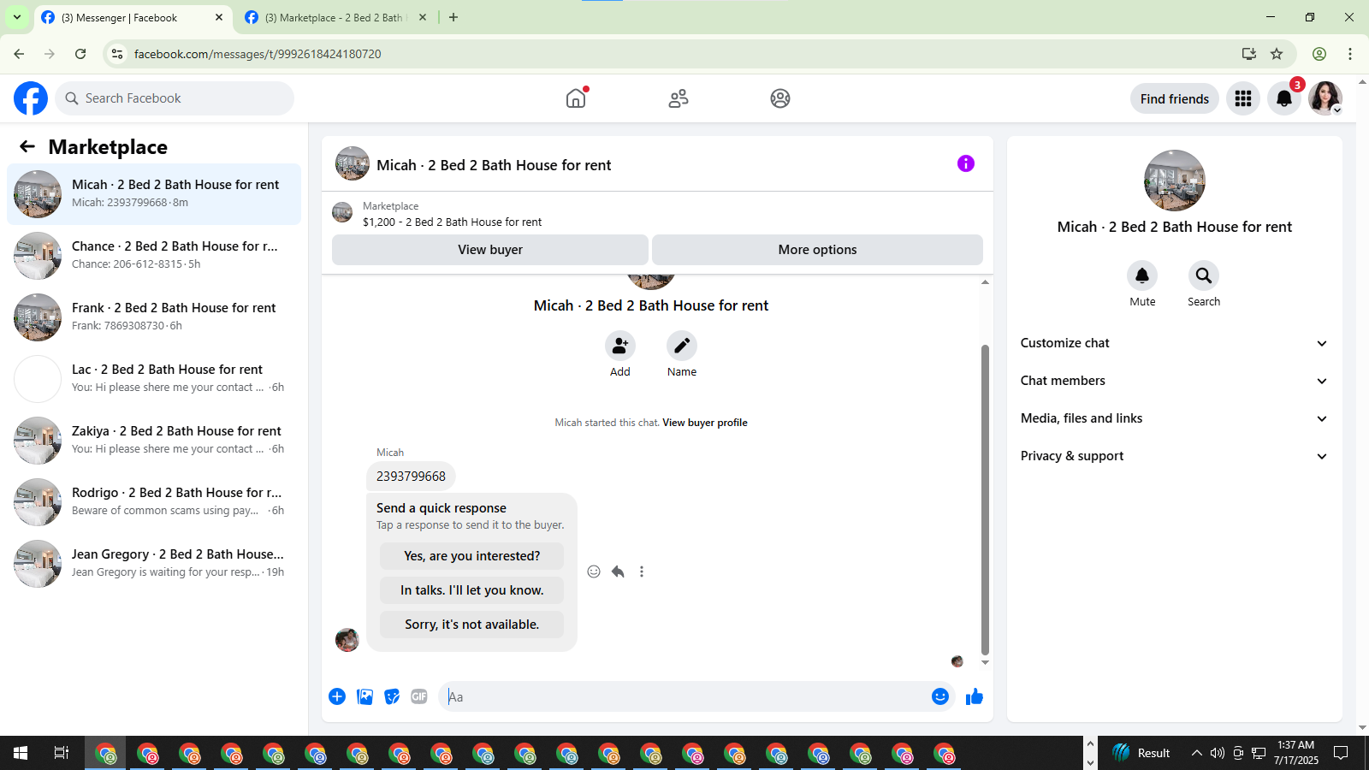Show hidden system tray icons

tap(1197, 753)
